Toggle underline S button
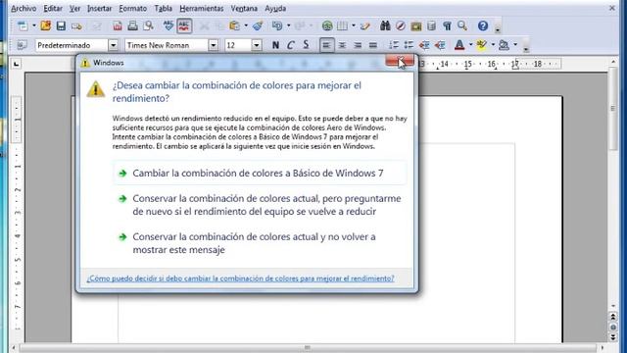The image size is (627, 353). 306,45
